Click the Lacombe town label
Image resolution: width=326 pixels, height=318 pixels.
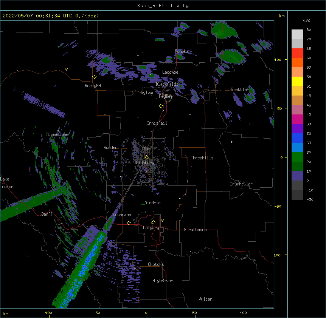(x=170, y=72)
